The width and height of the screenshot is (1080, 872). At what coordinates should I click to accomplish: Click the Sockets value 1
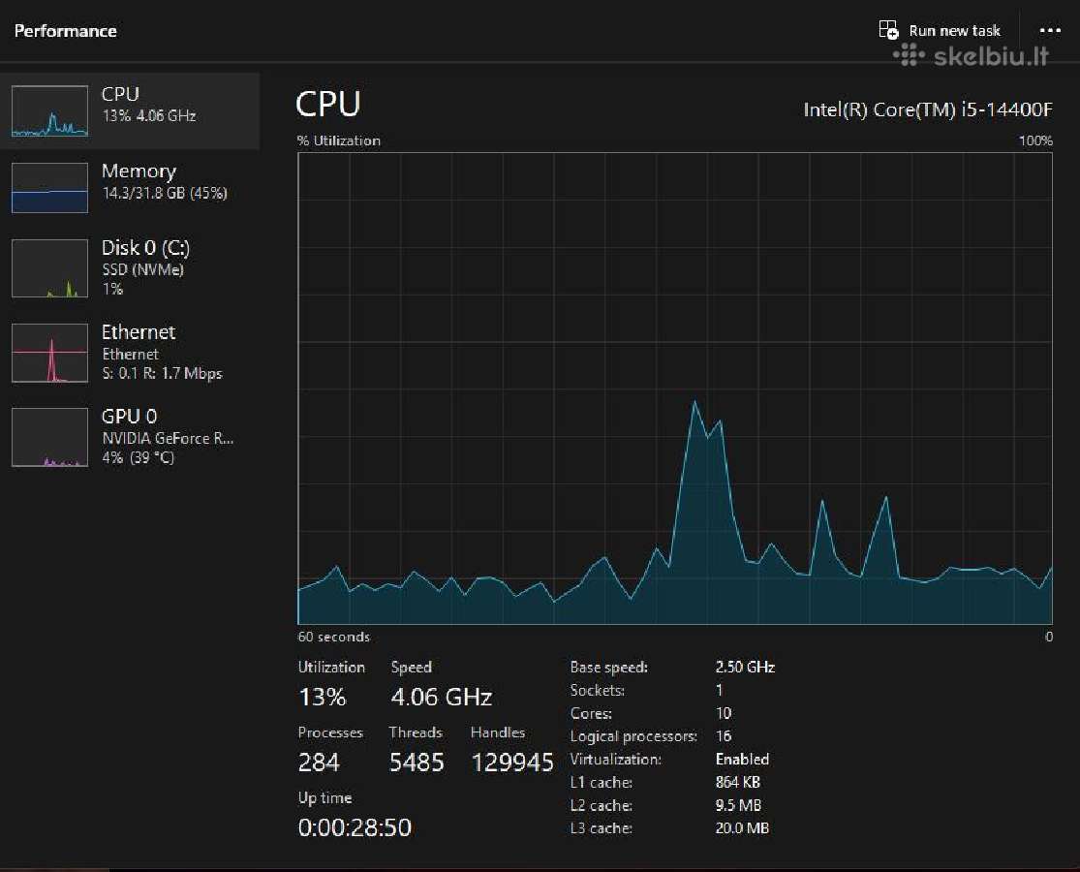[x=719, y=690]
